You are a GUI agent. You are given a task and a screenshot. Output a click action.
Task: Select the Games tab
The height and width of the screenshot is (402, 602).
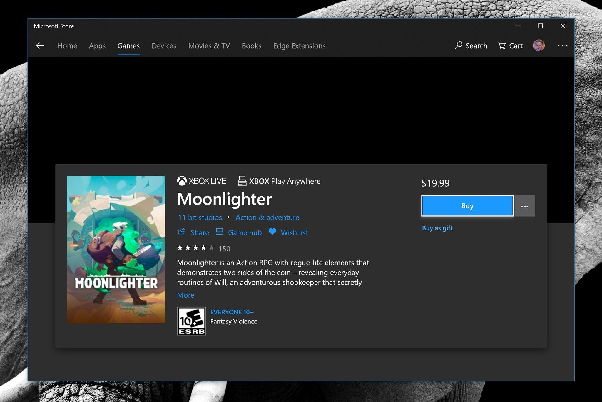128,46
